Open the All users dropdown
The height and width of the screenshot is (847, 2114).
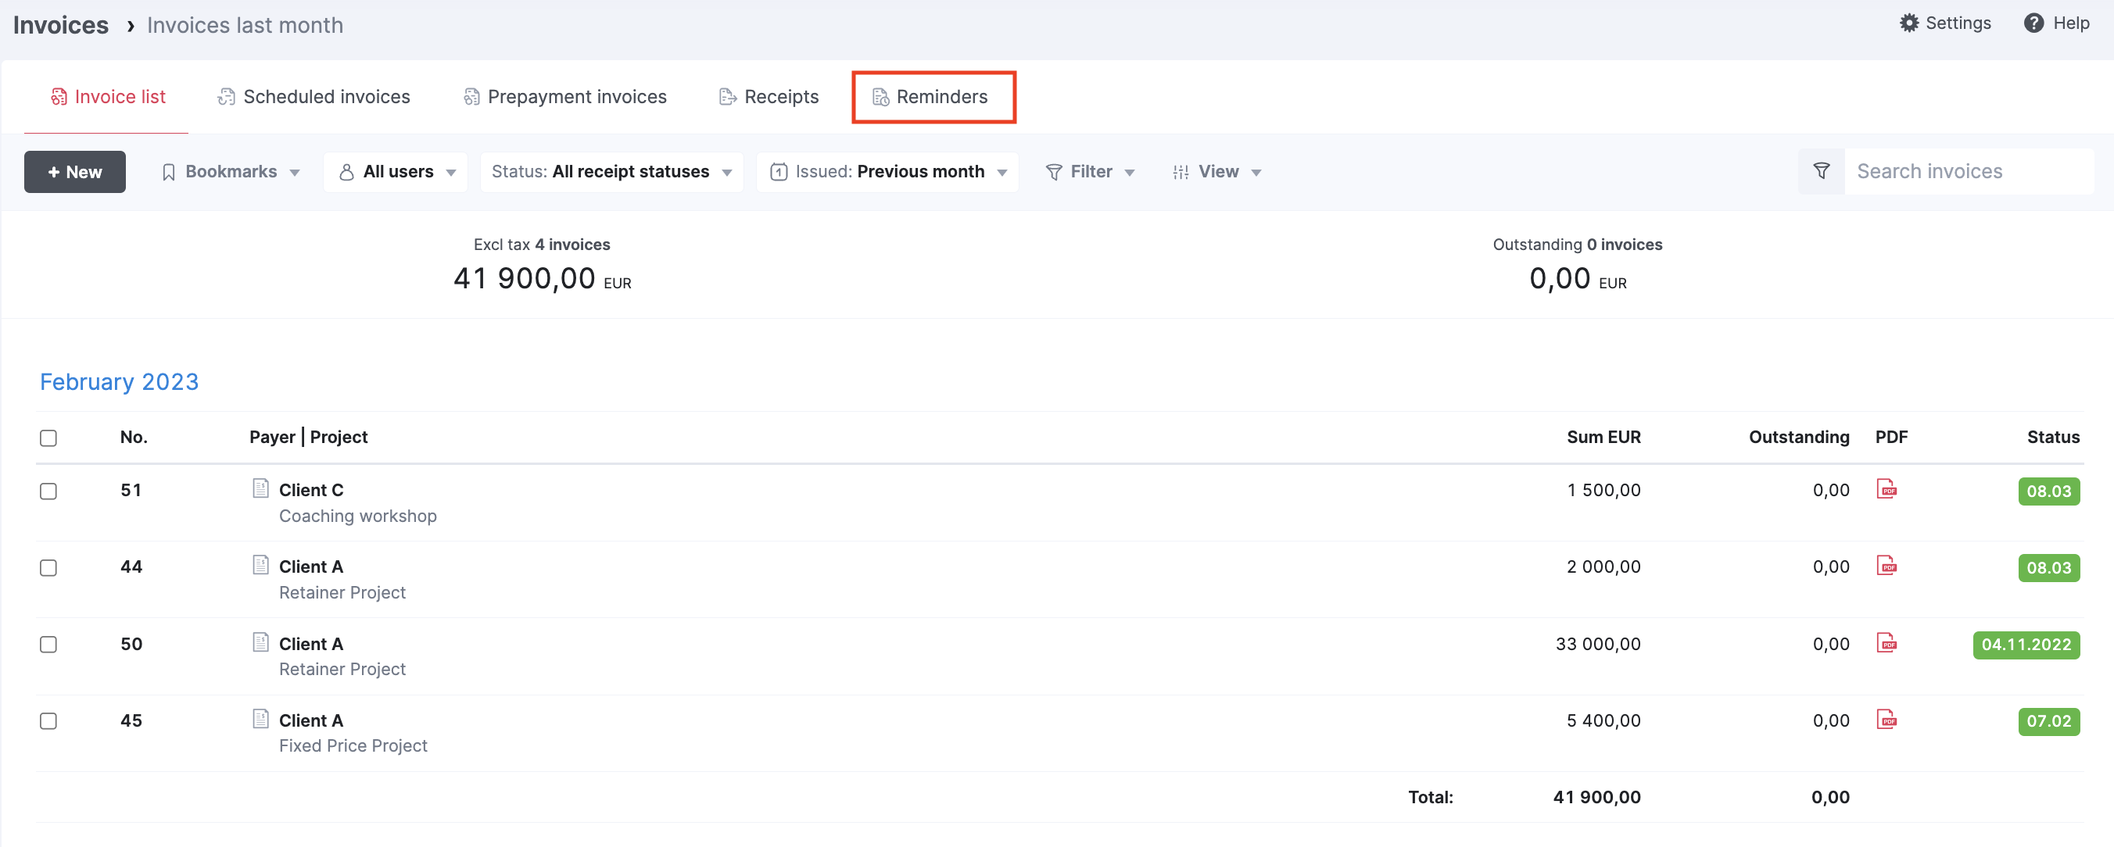click(x=396, y=171)
